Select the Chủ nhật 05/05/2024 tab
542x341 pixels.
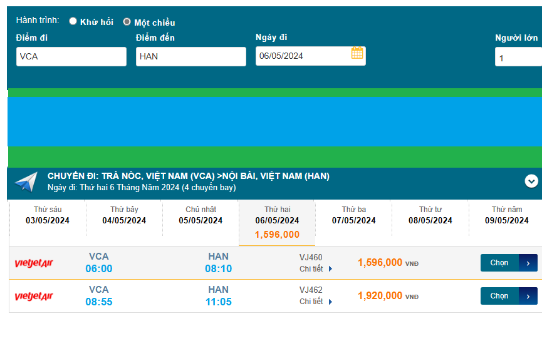[201, 215]
